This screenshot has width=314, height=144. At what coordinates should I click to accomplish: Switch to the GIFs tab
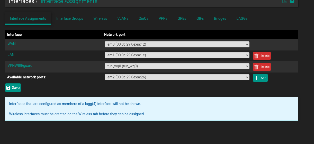tap(200, 18)
